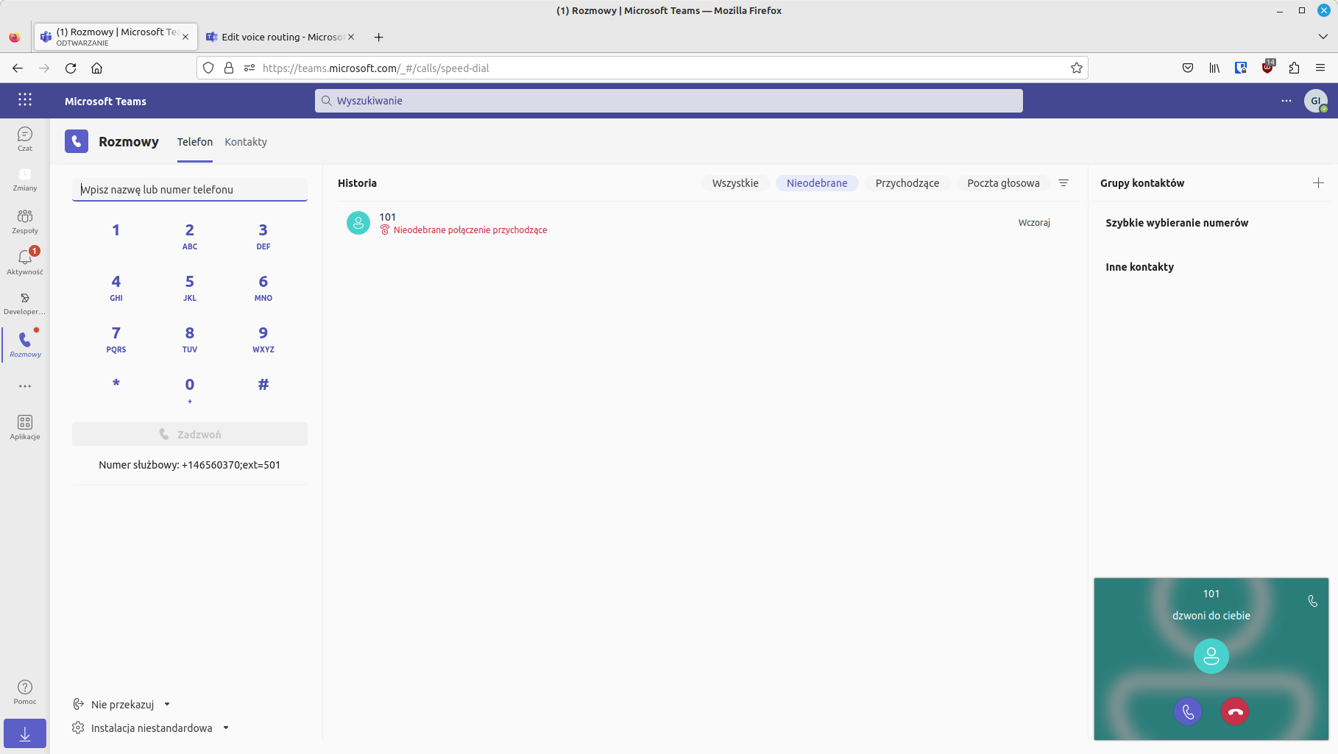The width and height of the screenshot is (1338, 754).
Task: Open Inne kontakty group
Action: pos(1139,267)
